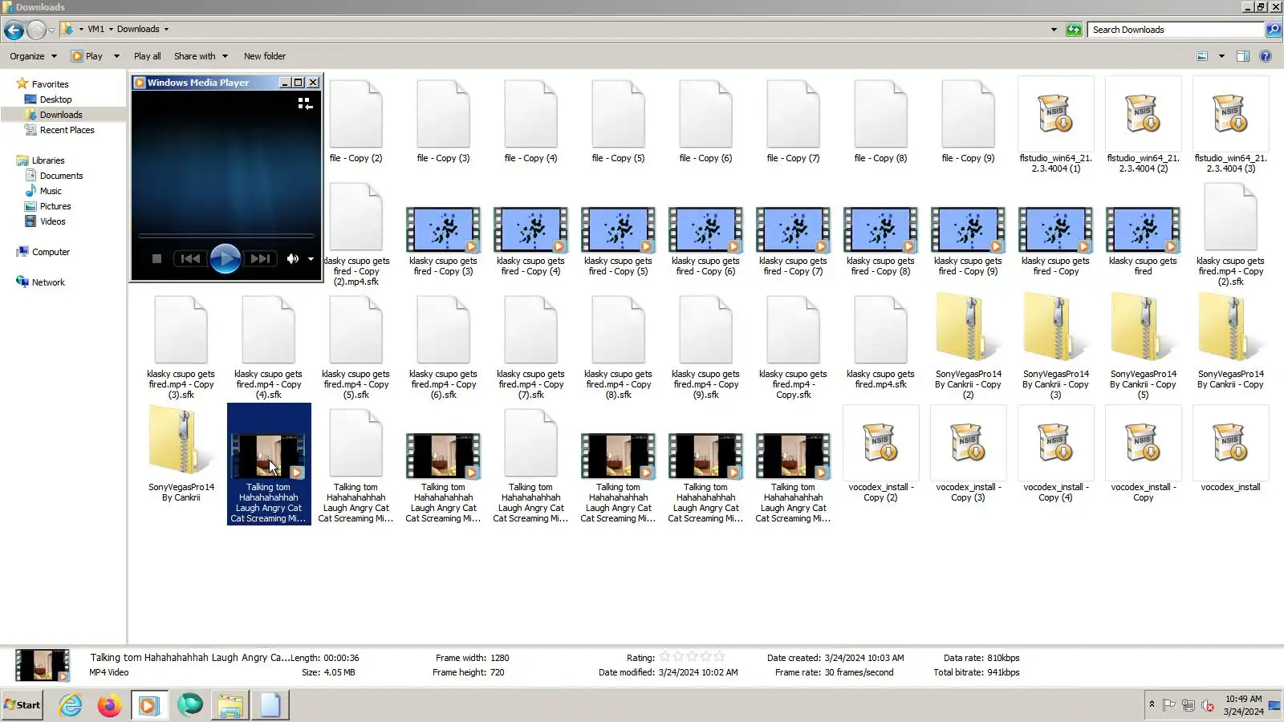This screenshot has height=722, width=1284.
Task: Select Libraries in the navigation pane
Action: point(48,160)
